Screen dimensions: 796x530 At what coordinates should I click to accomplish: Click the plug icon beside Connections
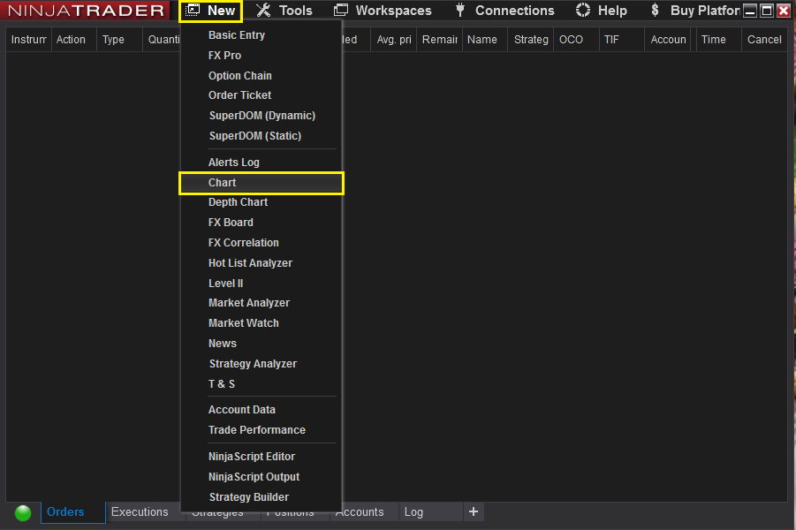click(x=460, y=11)
